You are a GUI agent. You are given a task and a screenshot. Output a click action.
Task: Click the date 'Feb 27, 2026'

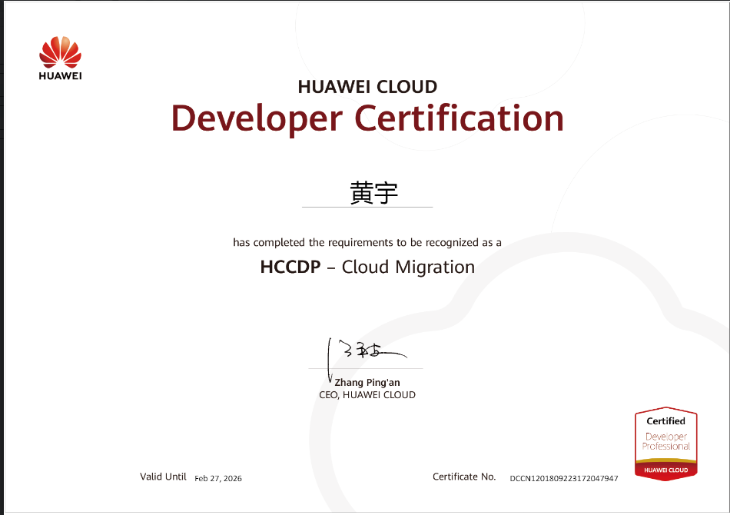(218, 478)
